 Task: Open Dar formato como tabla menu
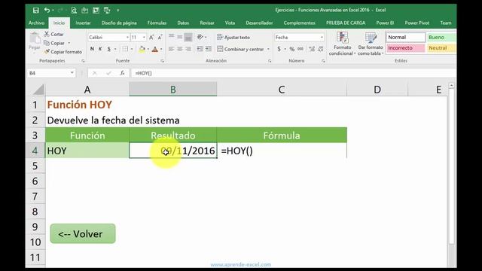pyautogui.click(x=371, y=44)
